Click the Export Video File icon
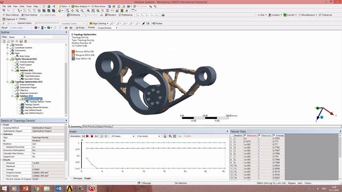The height and width of the screenshot is (192, 342). [165, 136]
